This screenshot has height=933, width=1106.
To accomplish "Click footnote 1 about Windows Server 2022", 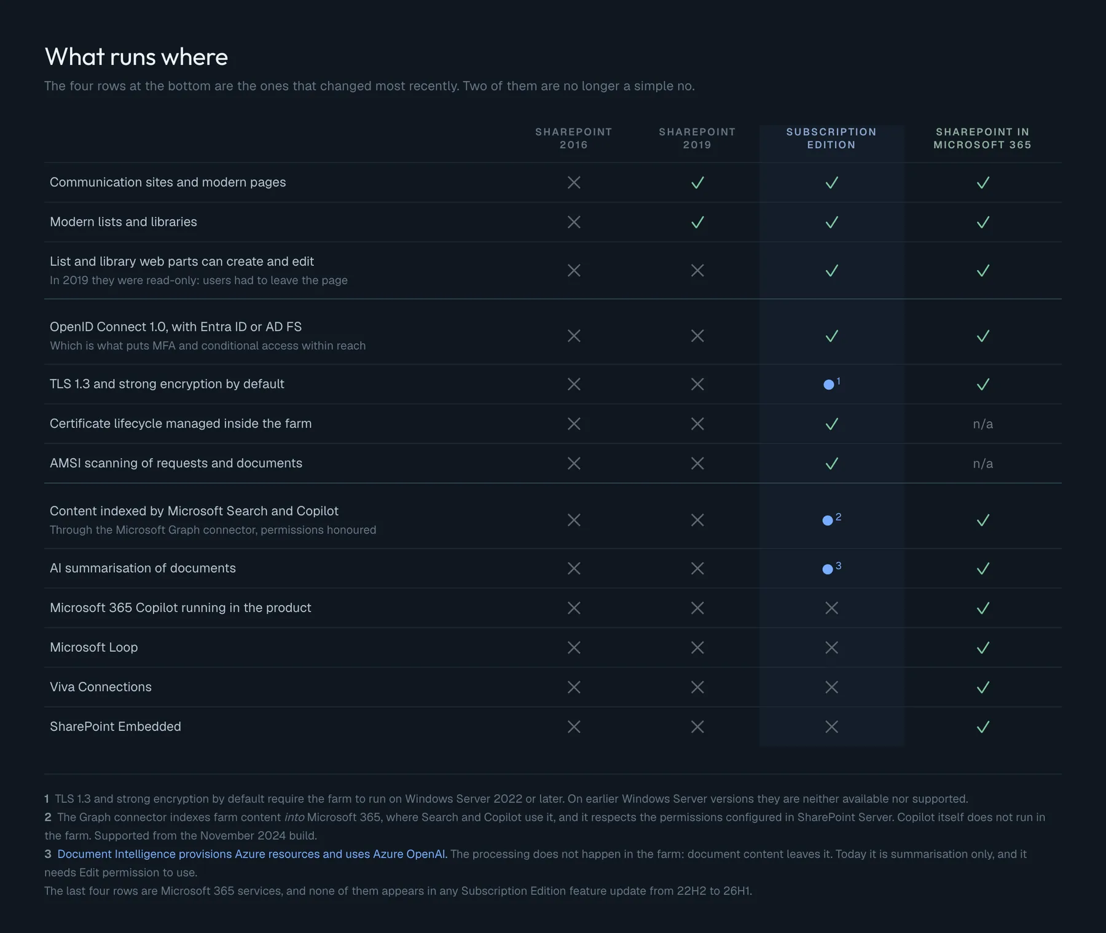I will (506, 799).
